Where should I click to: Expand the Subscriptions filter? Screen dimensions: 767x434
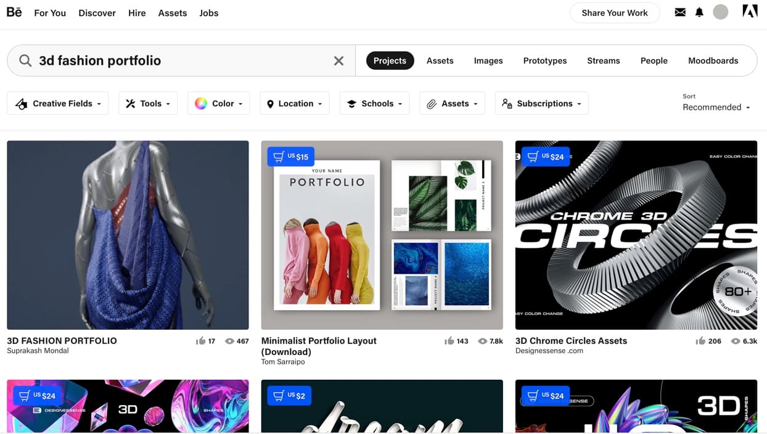pos(541,103)
